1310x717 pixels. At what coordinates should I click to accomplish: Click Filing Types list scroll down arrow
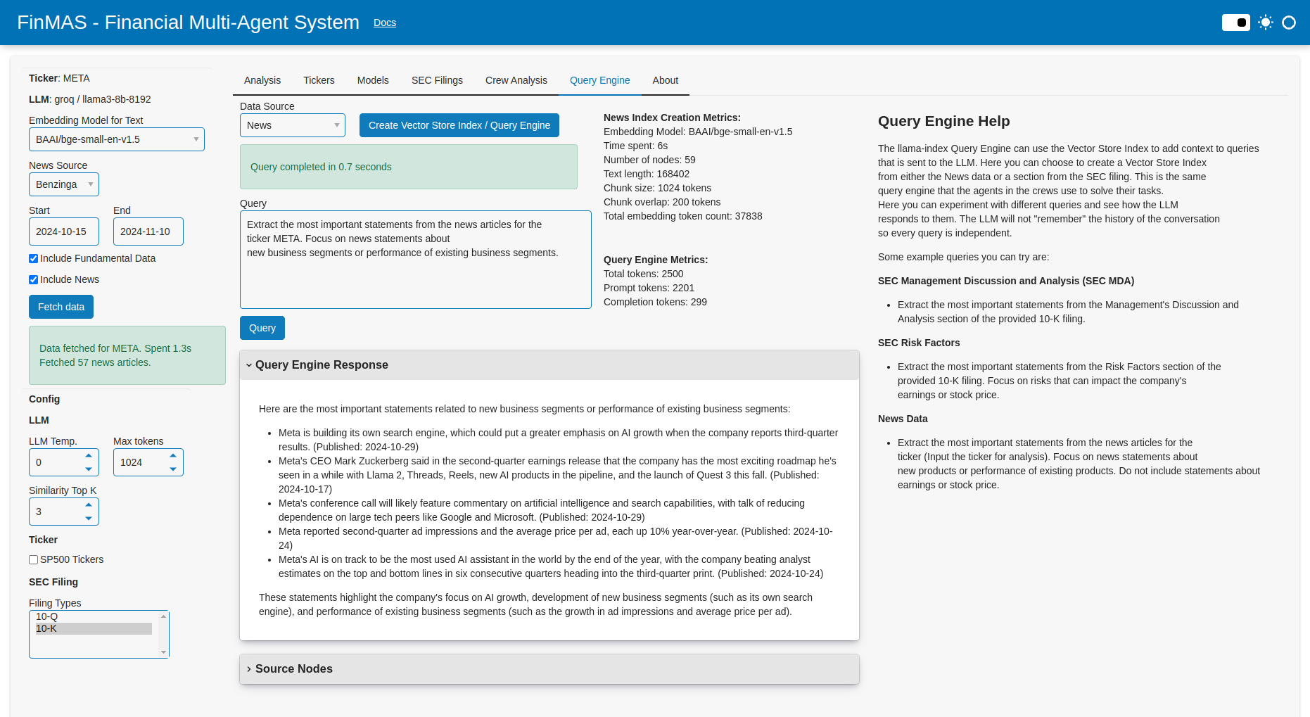[164, 652]
